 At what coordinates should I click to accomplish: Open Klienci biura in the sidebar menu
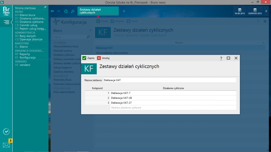coord(27,15)
